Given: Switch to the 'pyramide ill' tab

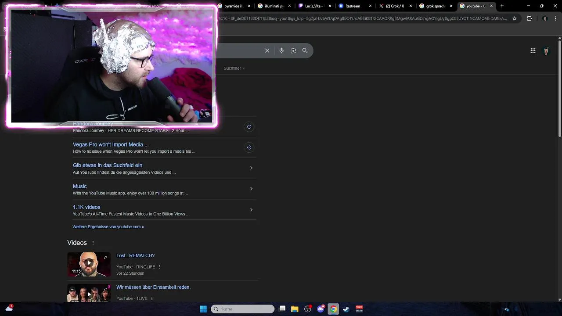Looking at the screenshot, I should [x=235, y=6].
